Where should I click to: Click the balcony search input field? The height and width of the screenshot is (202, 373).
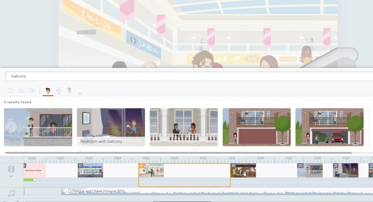point(189,76)
